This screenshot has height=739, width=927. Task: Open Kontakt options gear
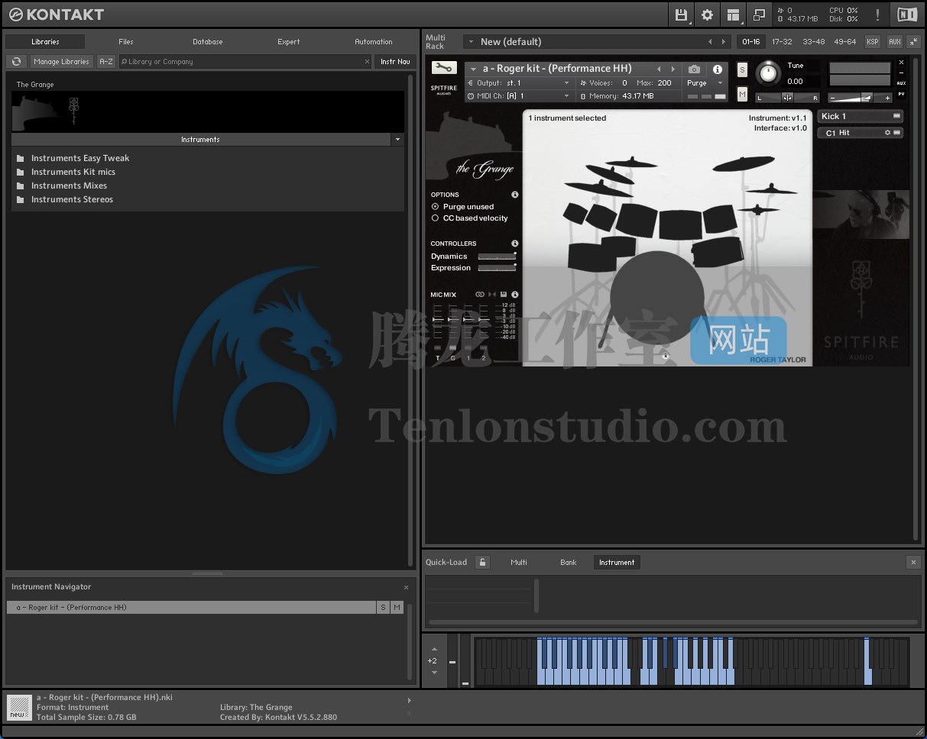tap(707, 15)
